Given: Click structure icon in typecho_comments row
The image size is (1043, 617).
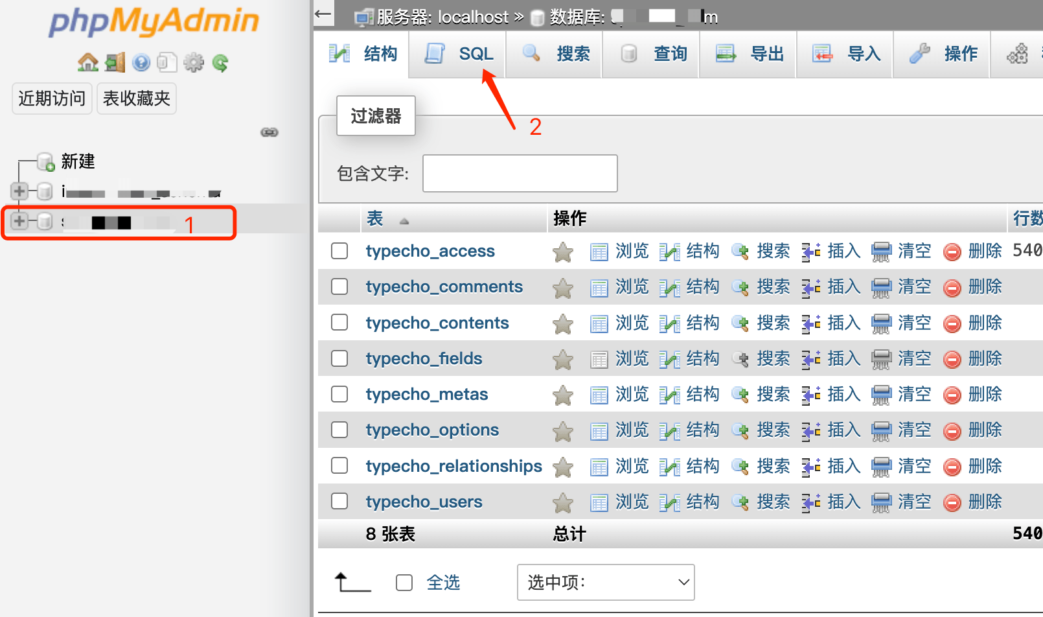Looking at the screenshot, I should pyautogui.click(x=669, y=287).
